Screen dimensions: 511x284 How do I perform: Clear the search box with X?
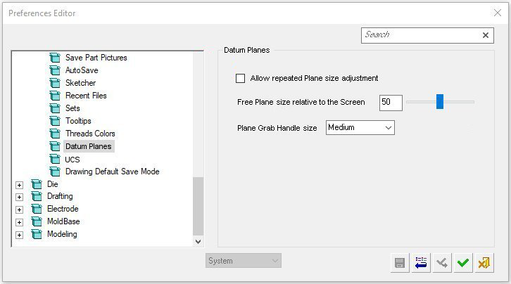486,35
